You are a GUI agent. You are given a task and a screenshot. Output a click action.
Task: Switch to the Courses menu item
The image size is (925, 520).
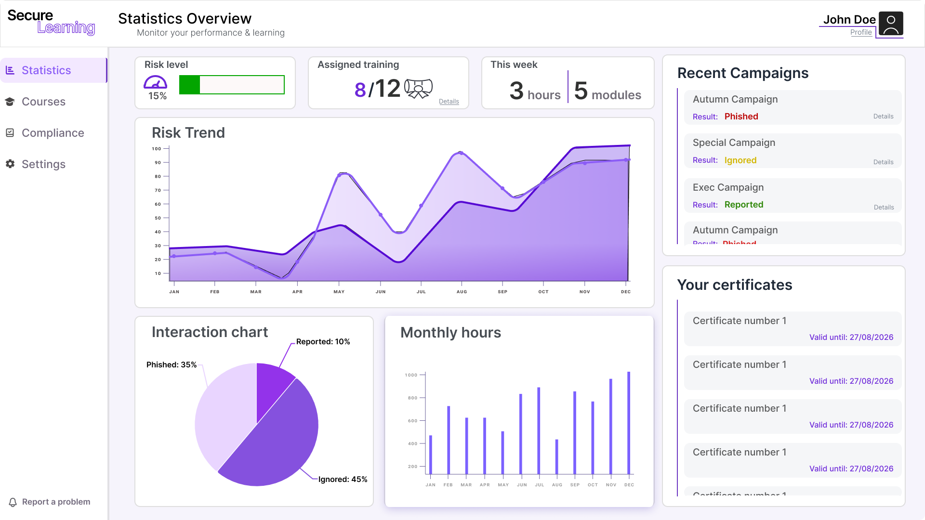[43, 102]
